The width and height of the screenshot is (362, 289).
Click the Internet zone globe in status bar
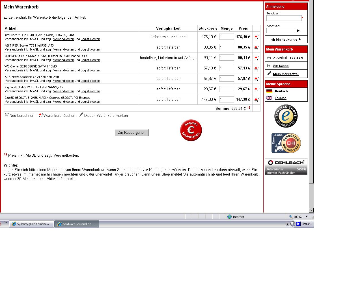point(229,217)
